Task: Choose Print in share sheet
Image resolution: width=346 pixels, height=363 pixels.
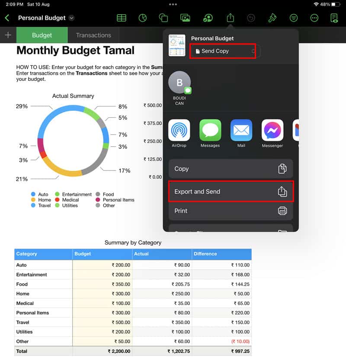Action: 231,211
